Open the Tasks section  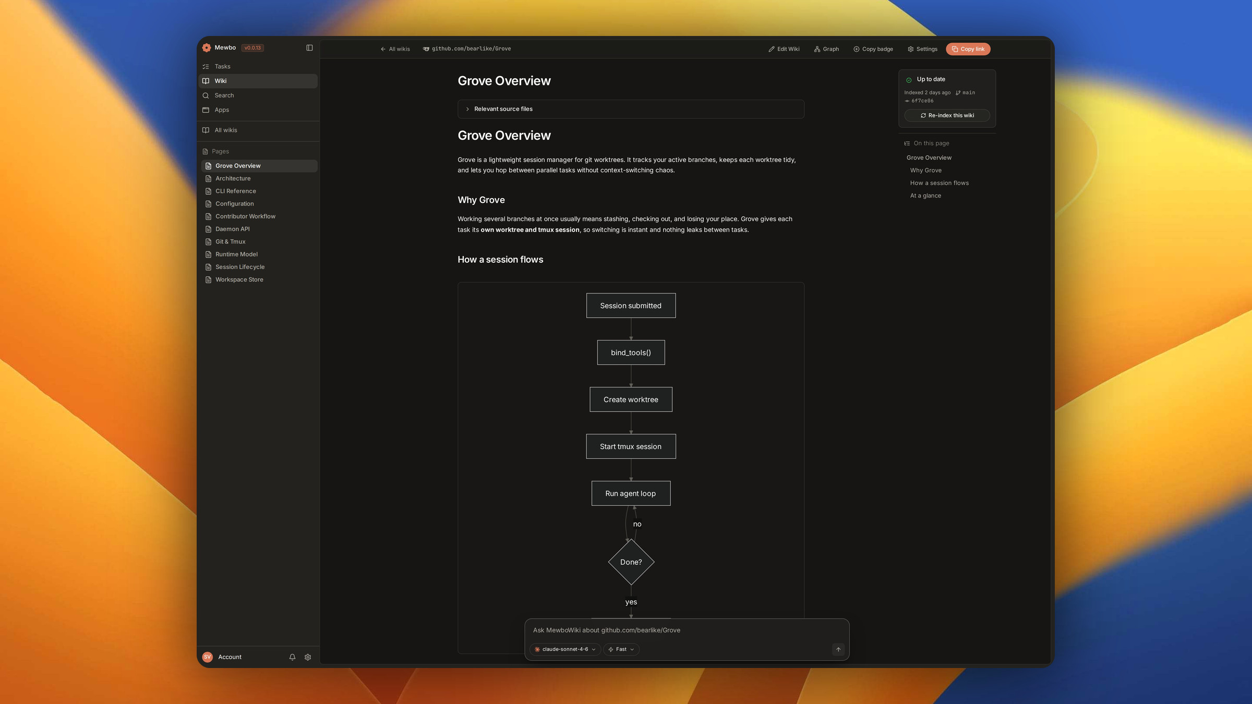[x=258, y=66]
